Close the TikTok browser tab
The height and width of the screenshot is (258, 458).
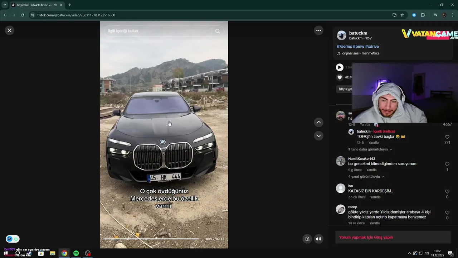[61, 5]
